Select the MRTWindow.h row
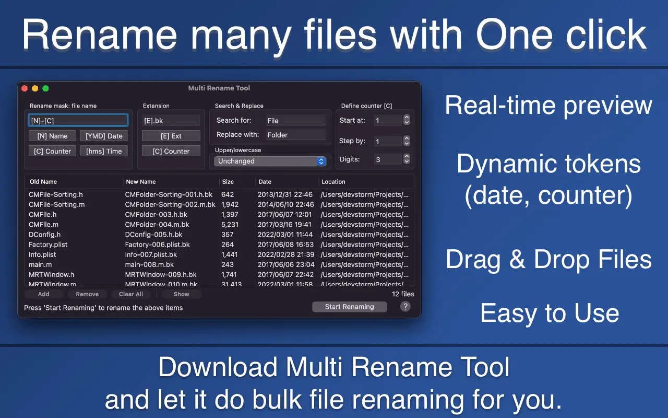This screenshot has height=418, width=668. (219, 274)
